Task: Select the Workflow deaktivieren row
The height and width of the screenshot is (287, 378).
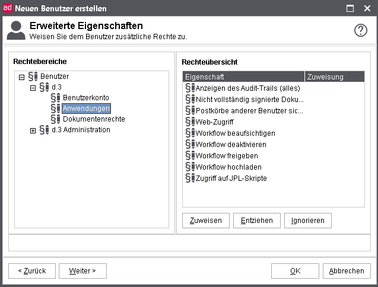Action: 231,144
